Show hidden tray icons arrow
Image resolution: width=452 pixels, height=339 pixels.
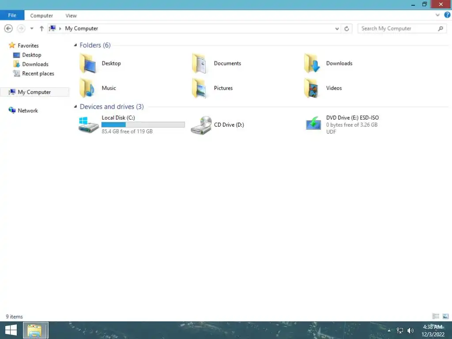389,330
